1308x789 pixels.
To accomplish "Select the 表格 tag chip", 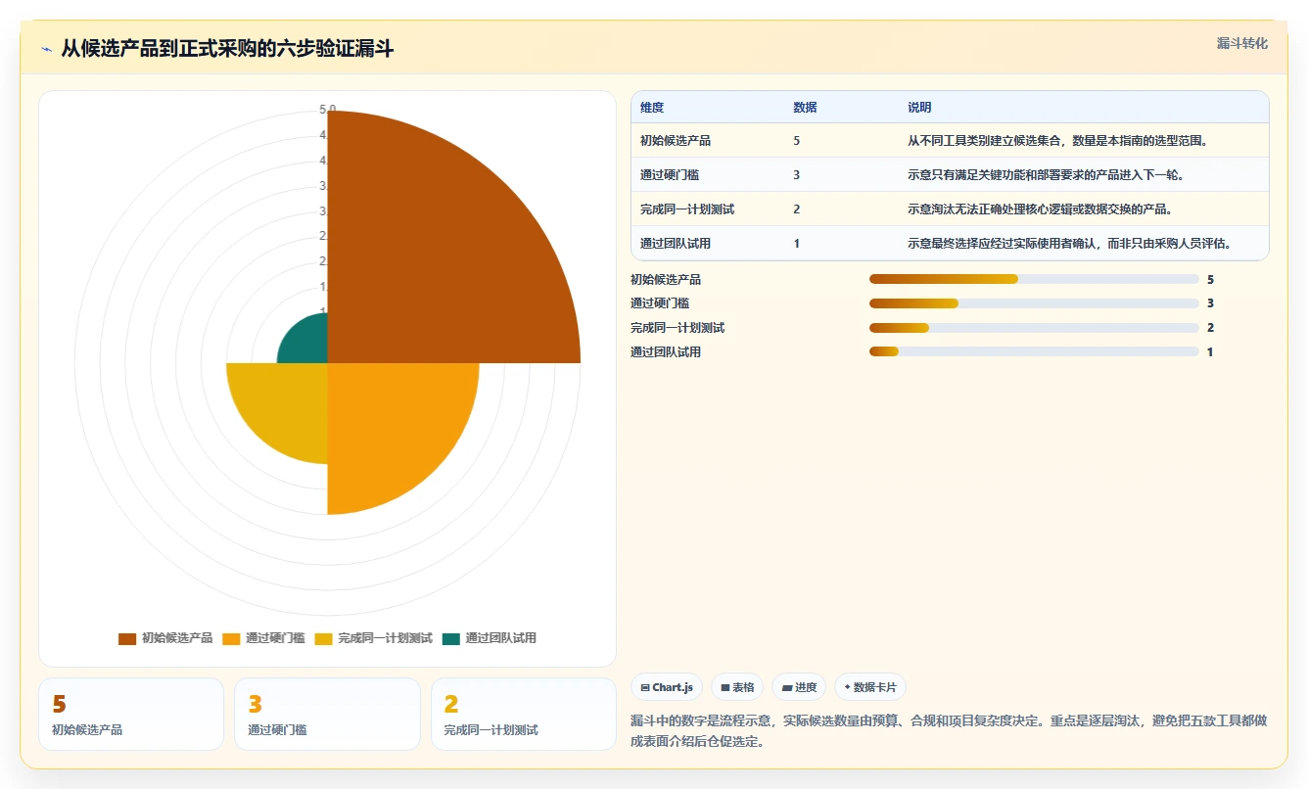I will (737, 687).
